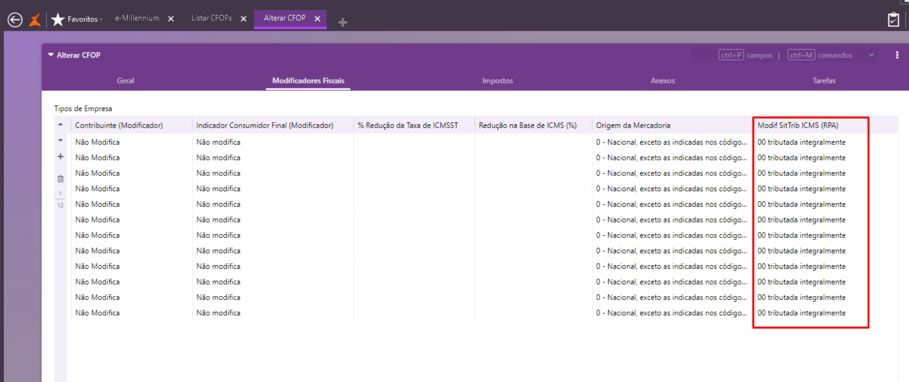
Task: Click the back arrow icon
Action: coord(15,20)
